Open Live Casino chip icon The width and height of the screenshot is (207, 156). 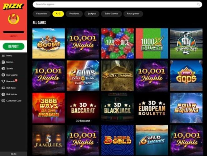(x=3, y=75)
